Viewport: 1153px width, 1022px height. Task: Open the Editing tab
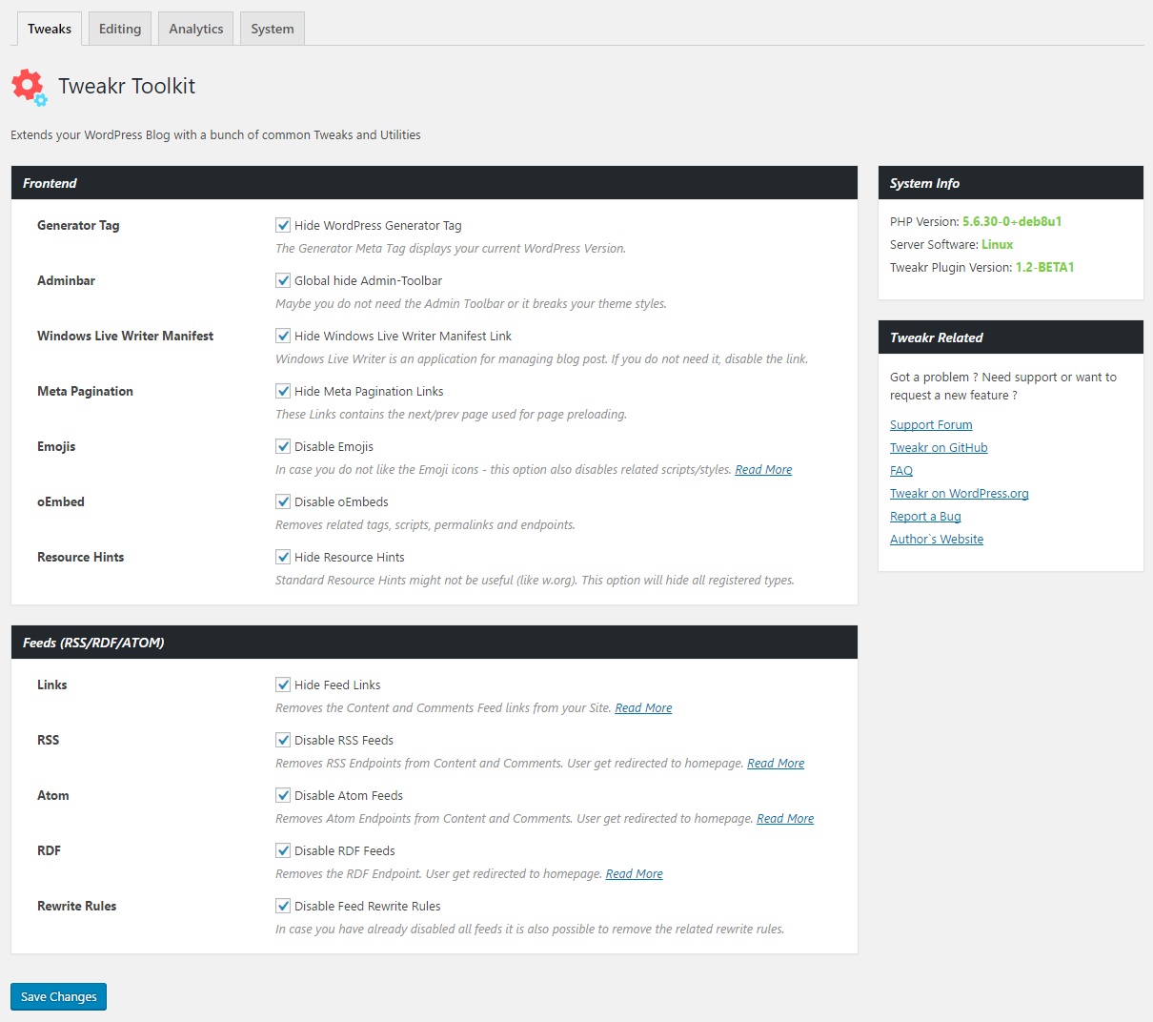(x=120, y=29)
